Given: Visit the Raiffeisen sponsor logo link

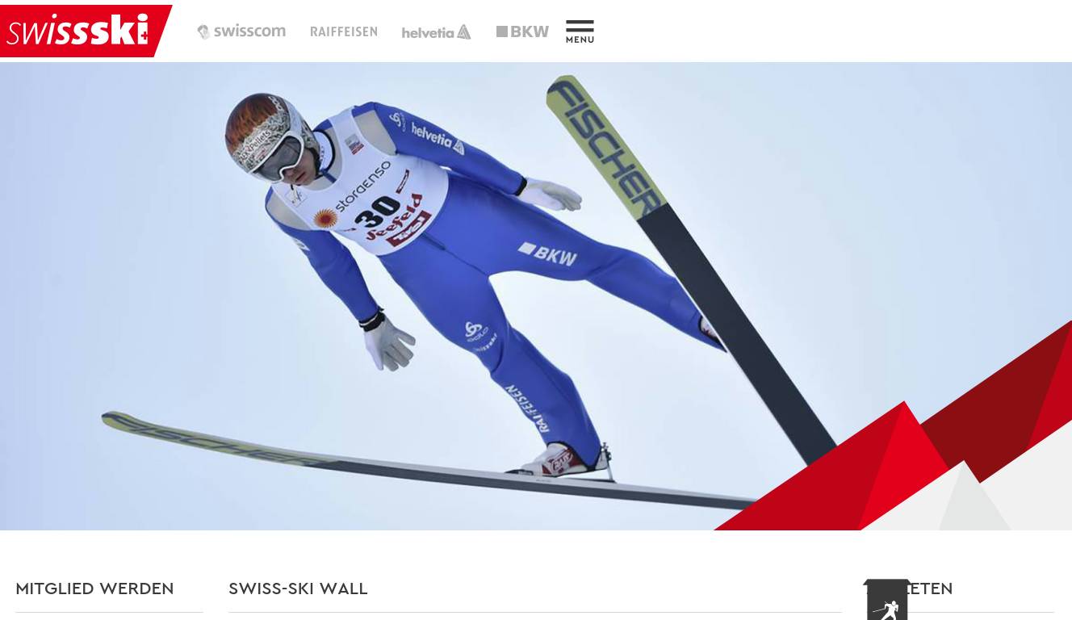Looking at the screenshot, I should pyautogui.click(x=344, y=31).
